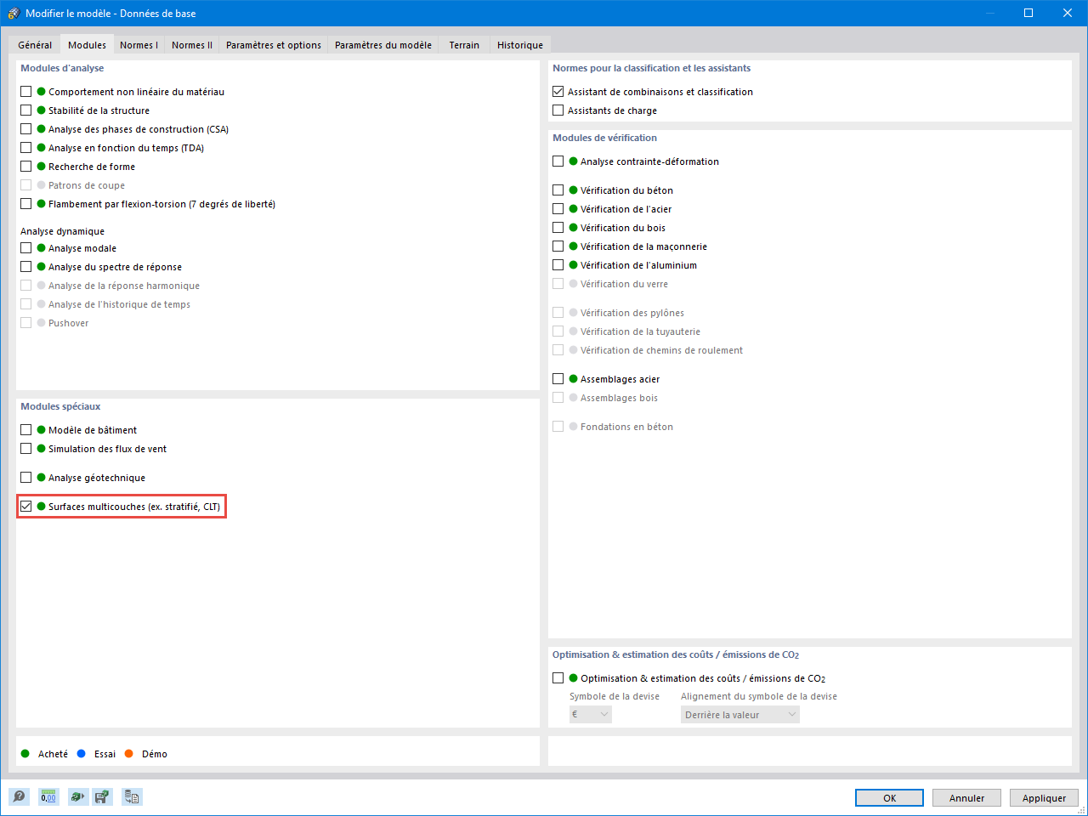Enable Vérification de la maçonnerie
1088x816 pixels.
[558, 246]
